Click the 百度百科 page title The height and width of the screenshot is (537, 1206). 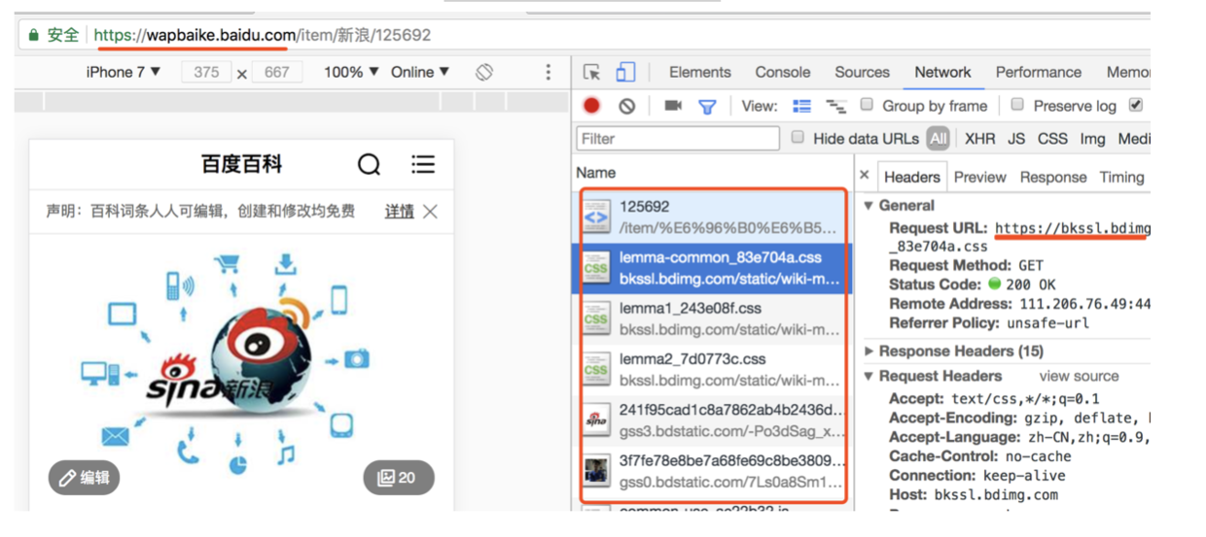(241, 164)
